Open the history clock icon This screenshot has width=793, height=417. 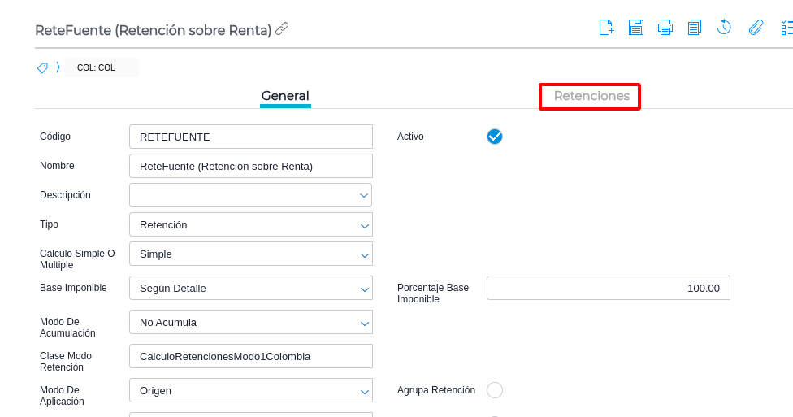(x=724, y=28)
